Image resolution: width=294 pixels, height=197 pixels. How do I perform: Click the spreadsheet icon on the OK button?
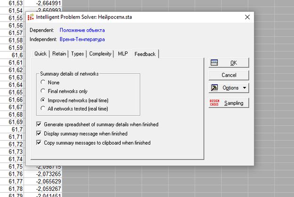pyautogui.click(x=214, y=63)
